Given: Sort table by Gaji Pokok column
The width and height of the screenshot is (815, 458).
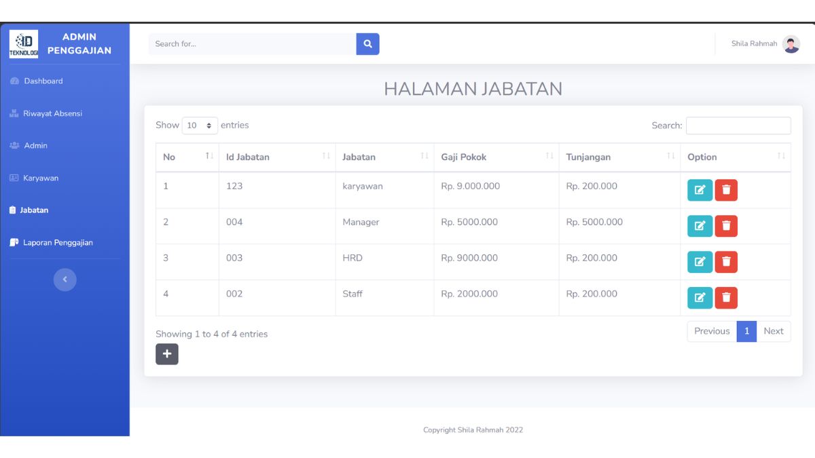Looking at the screenshot, I should [x=496, y=157].
